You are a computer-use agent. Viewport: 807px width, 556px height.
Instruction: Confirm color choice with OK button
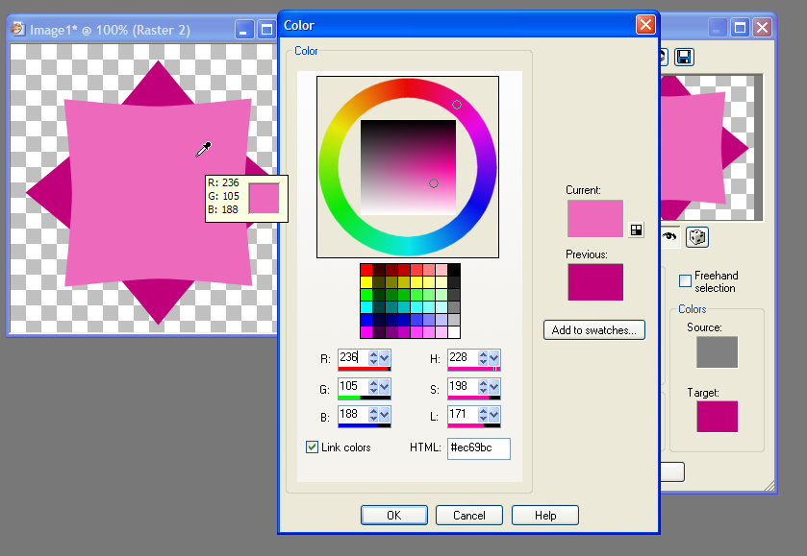(393, 515)
